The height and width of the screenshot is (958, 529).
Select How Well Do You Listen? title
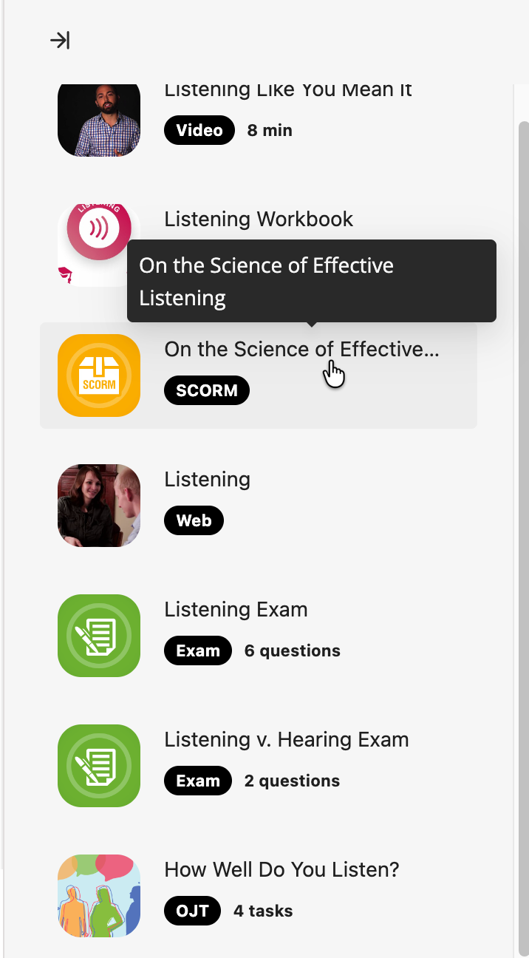(x=281, y=870)
